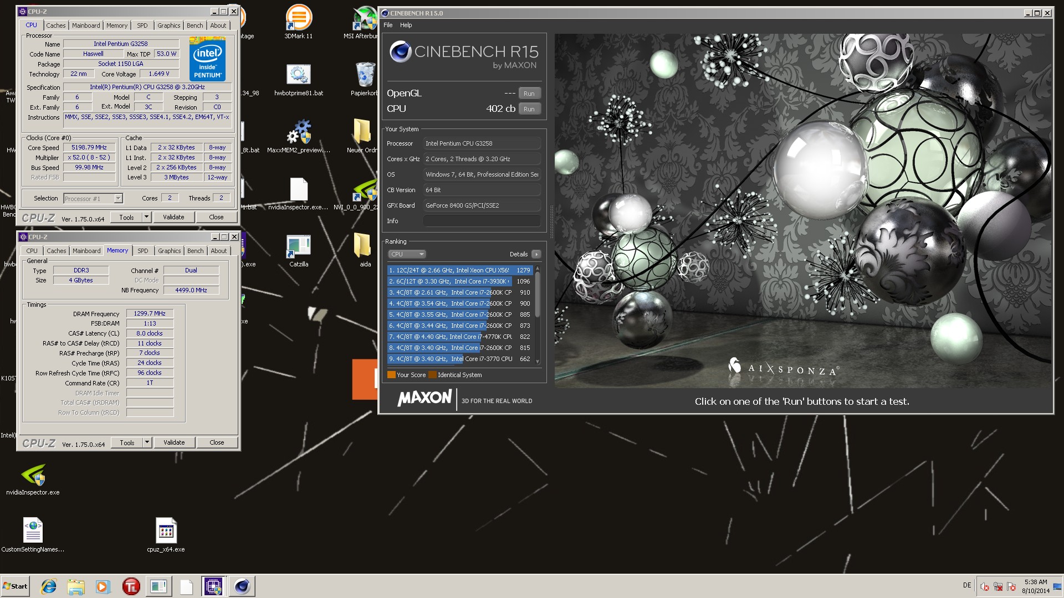Select the Papierkorb recycle bin icon
This screenshot has height=598, width=1064.
coord(364,79)
